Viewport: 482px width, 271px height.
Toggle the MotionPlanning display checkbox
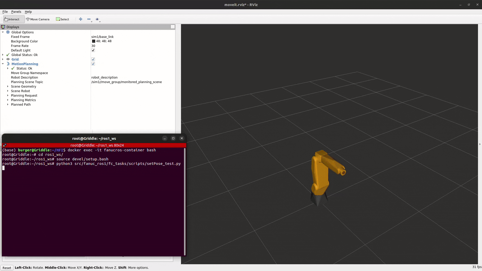93,64
